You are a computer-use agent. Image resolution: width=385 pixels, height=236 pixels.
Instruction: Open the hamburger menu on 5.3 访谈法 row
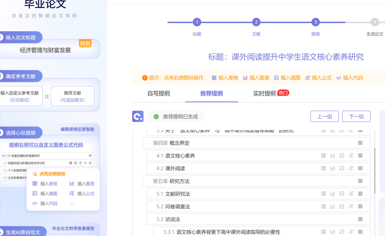360,219
